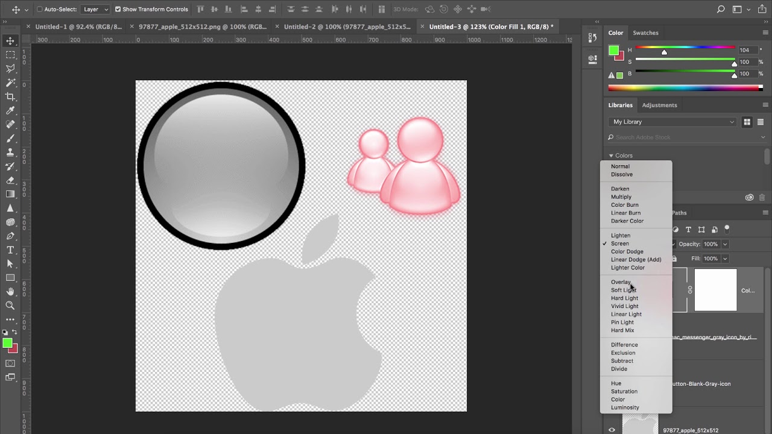This screenshot has width=772, height=434.
Task: Select the Hand tool
Action: point(10,292)
